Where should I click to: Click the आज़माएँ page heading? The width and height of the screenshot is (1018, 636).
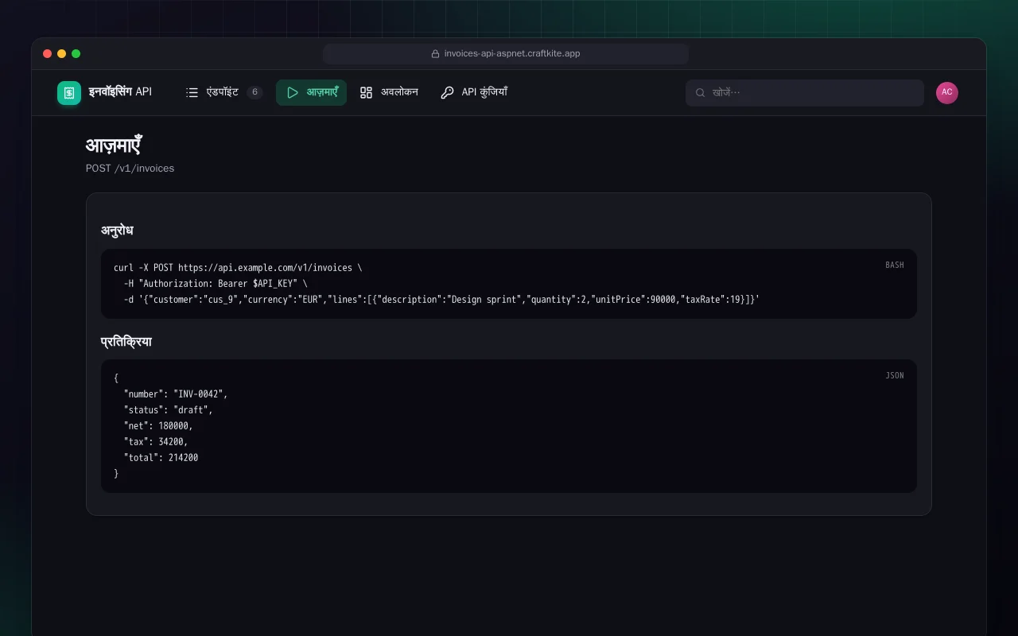[x=114, y=146]
